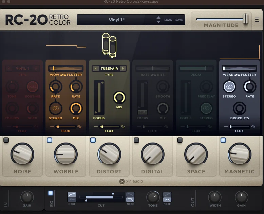
Task: Click the Flutter RATE knob in Wobble
Action: click(76, 87)
